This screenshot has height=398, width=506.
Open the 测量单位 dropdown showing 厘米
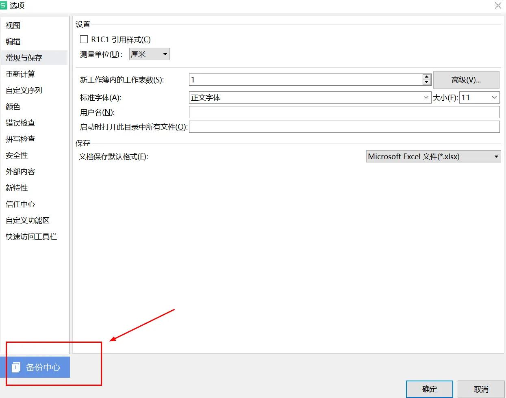pyautogui.click(x=149, y=54)
